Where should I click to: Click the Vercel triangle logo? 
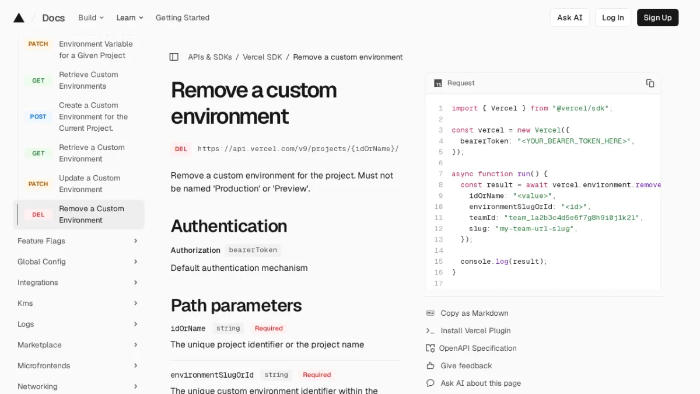coord(19,18)
